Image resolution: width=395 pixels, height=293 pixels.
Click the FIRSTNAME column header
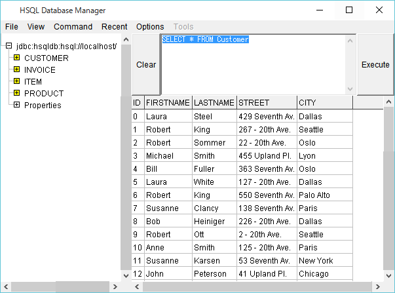click(x=168, y=103)
